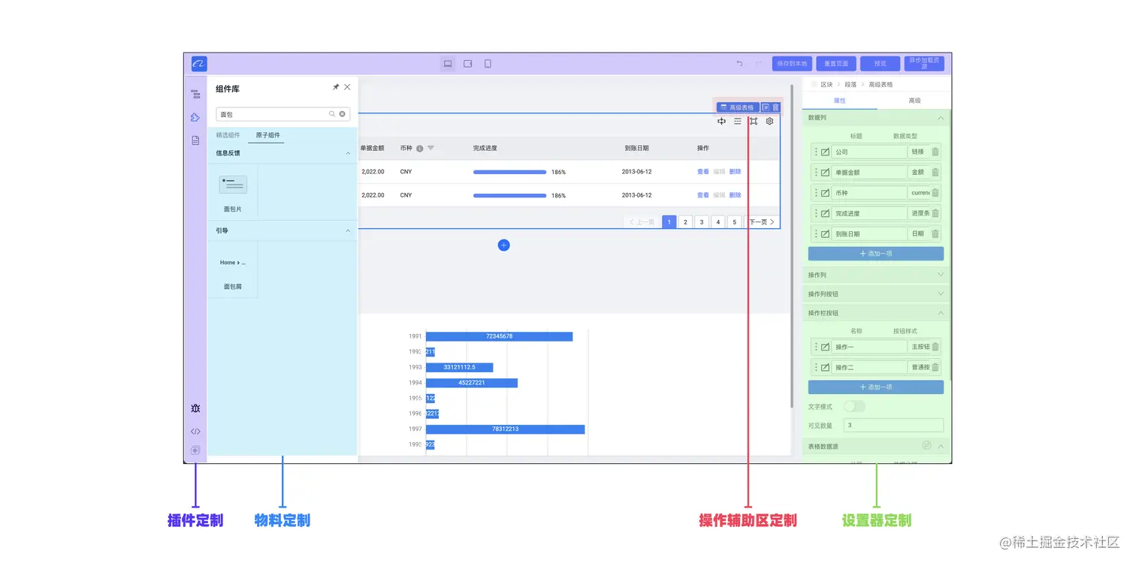Click the bottom-most sidebar plugin icon

click(x=195, y=450)
